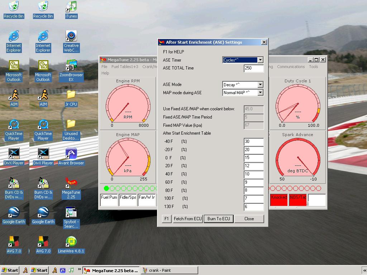Open the iTunes desktop icon

pos(71,7)
